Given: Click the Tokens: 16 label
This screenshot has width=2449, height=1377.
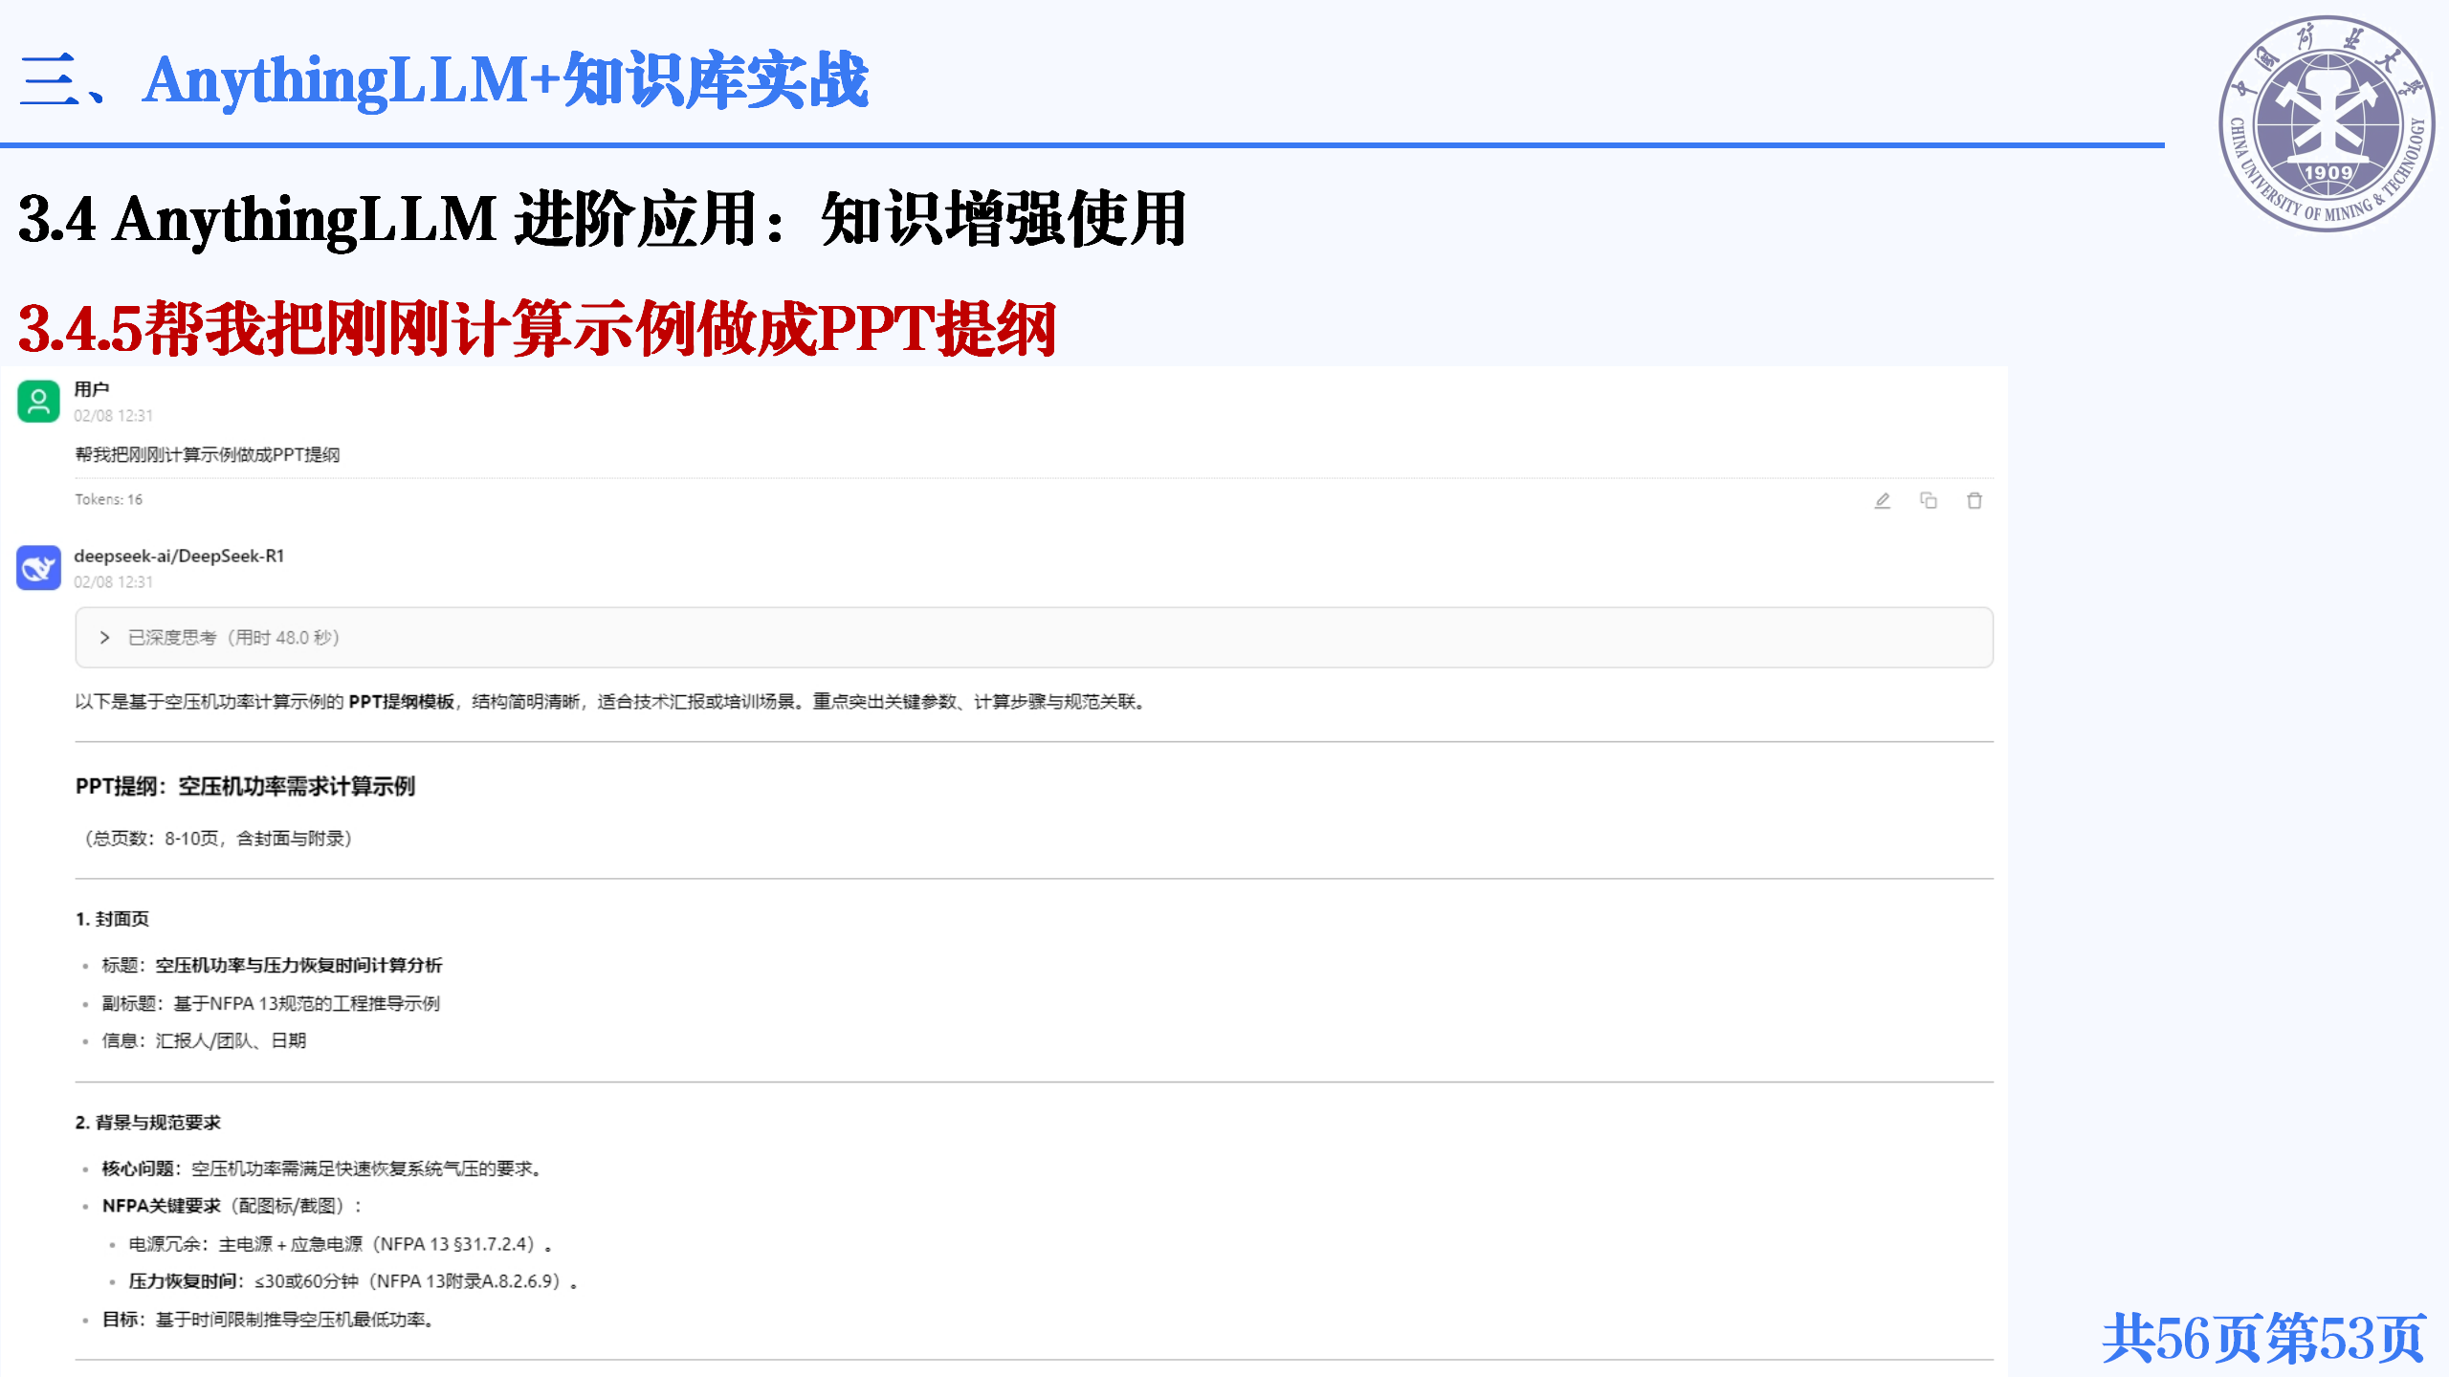Looking at the screenshot, I should pyautogui.click(x=109, y=499).
